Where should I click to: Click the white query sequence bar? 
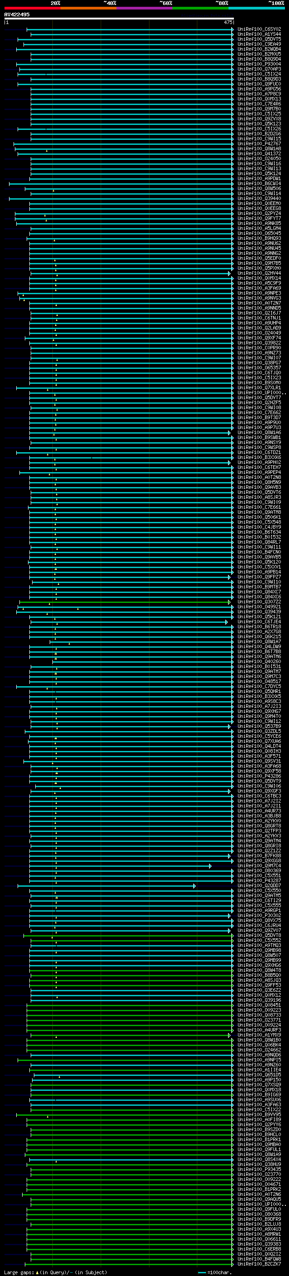[x=119, y=18]
